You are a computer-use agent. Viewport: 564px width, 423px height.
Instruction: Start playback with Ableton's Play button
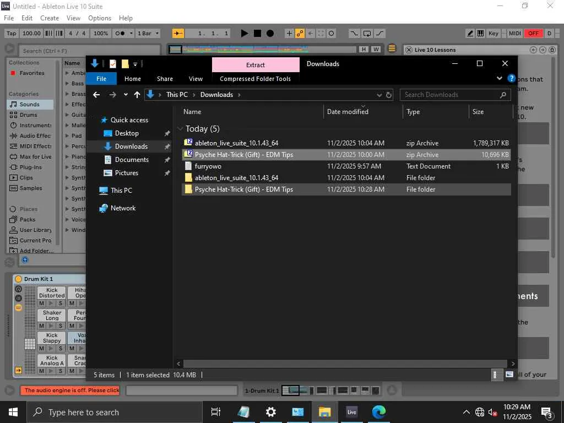tap(244, 34)
